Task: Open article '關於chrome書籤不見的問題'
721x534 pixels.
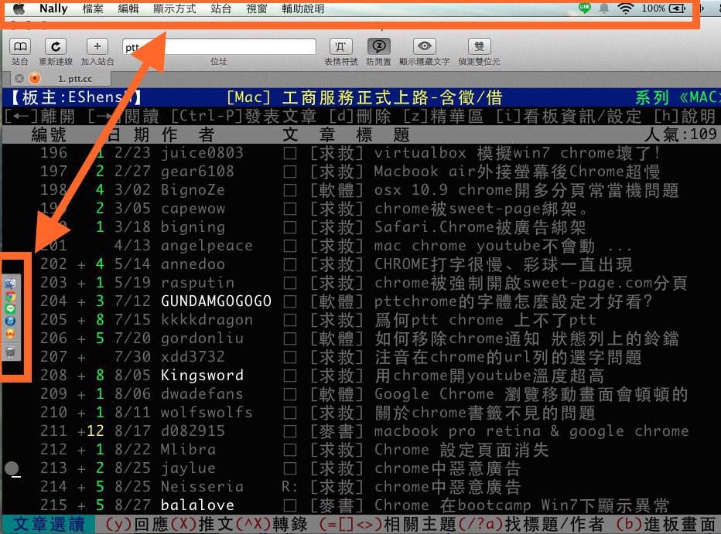Action: [485, 413]
